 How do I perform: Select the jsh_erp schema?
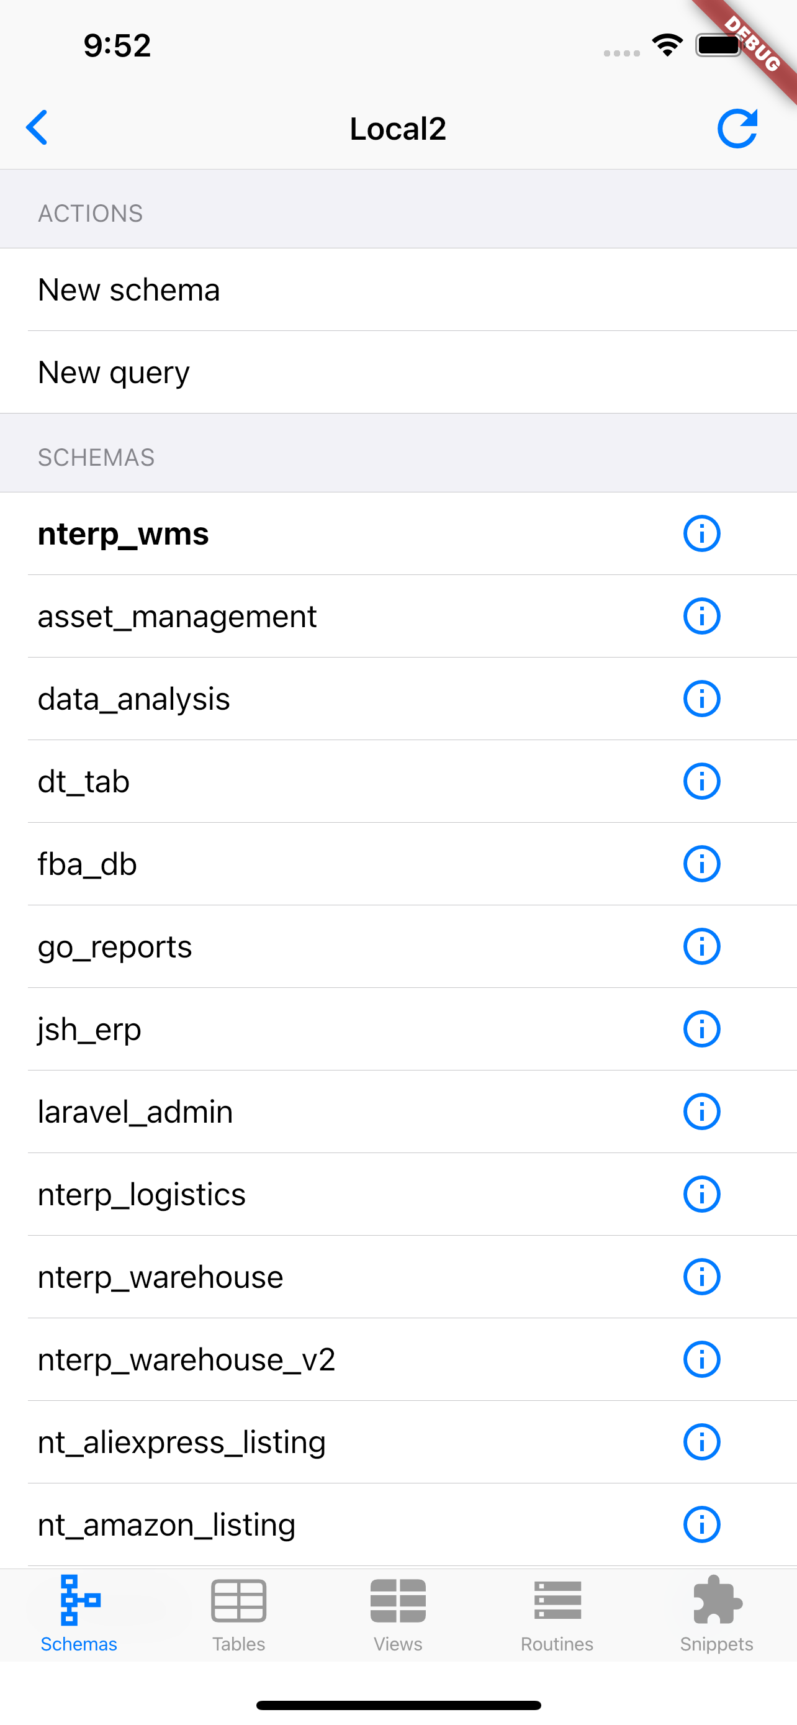coord(398,1030)
